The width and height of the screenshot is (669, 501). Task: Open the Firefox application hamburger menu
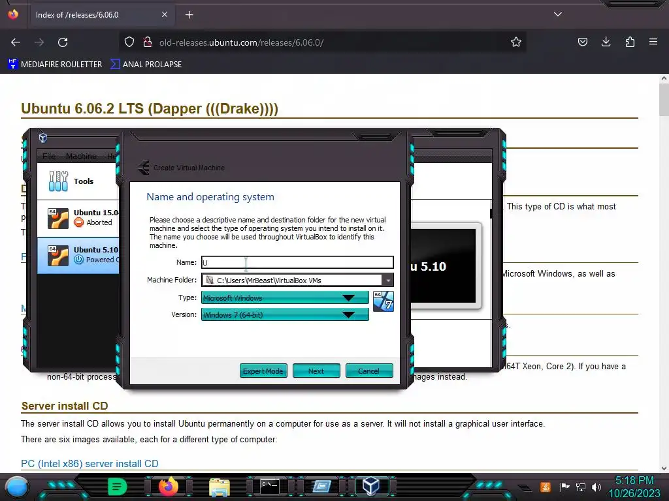tap(653, 42)
